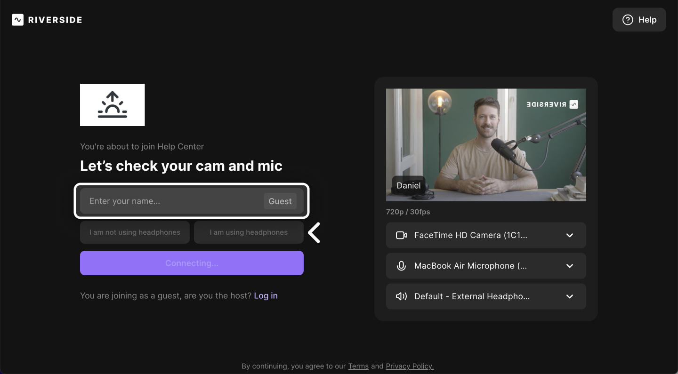Image resolution: width=678 pixels, height=374 pixels.
Task: Open the Terms link
Action: [x=358, y=366]
